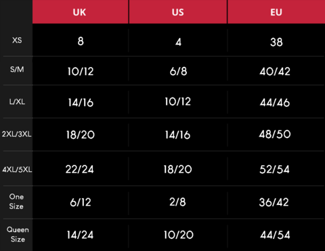
Task: Select the XS row label
Action: pyautogui.click(x=17, y=41)
